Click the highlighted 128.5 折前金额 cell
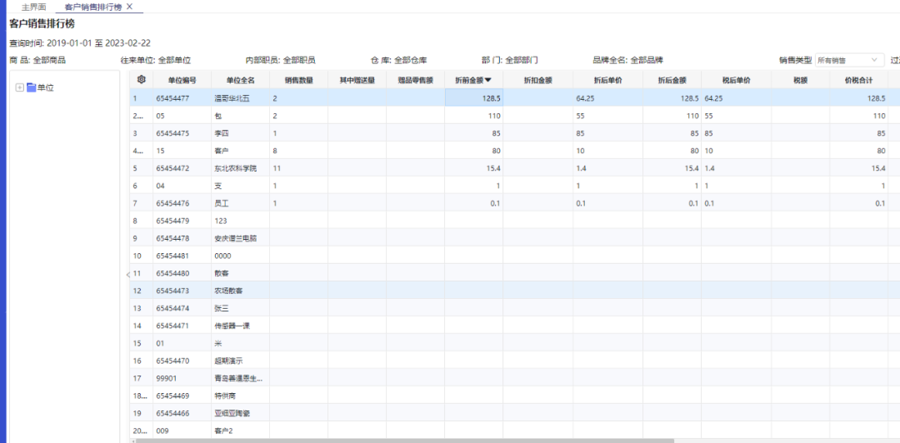Image resolution: width=900 pixels, height=443 pixels. click(474, 98)
